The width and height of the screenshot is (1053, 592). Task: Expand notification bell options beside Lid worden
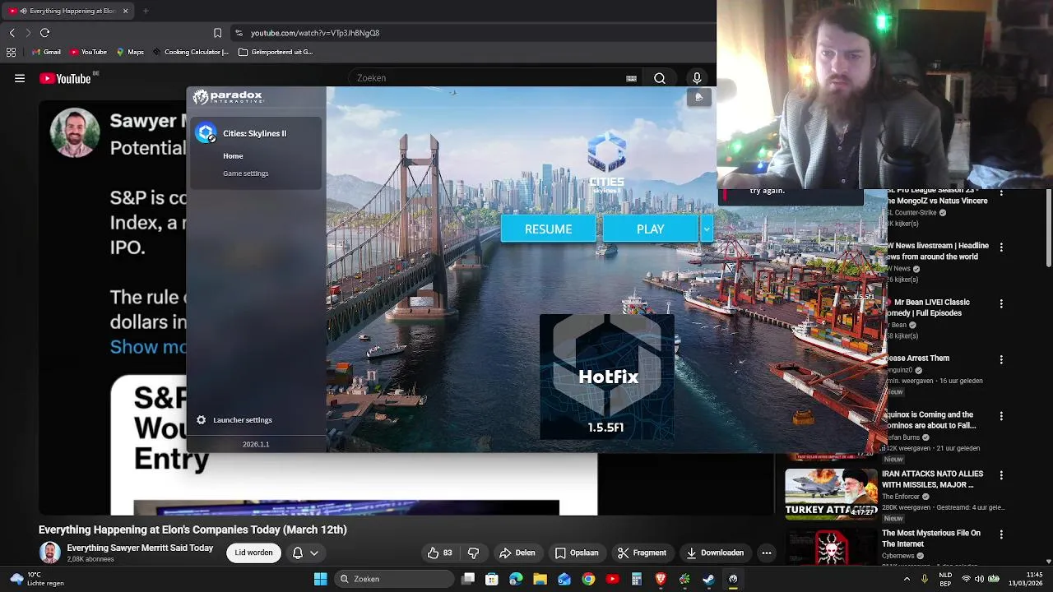pos(305,553)
